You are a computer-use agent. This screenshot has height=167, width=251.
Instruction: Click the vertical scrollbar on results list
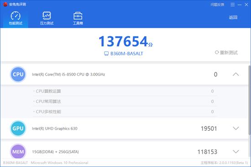(249, 100)
